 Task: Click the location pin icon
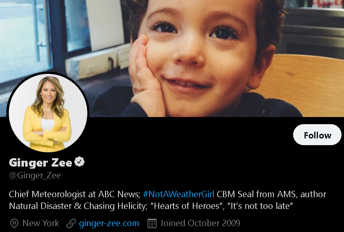(x=14, y=224)
